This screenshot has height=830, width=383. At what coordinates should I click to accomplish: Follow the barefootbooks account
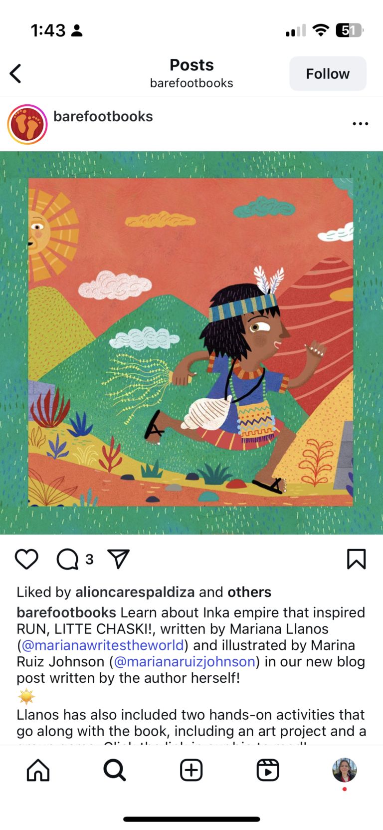pos(328,74)
